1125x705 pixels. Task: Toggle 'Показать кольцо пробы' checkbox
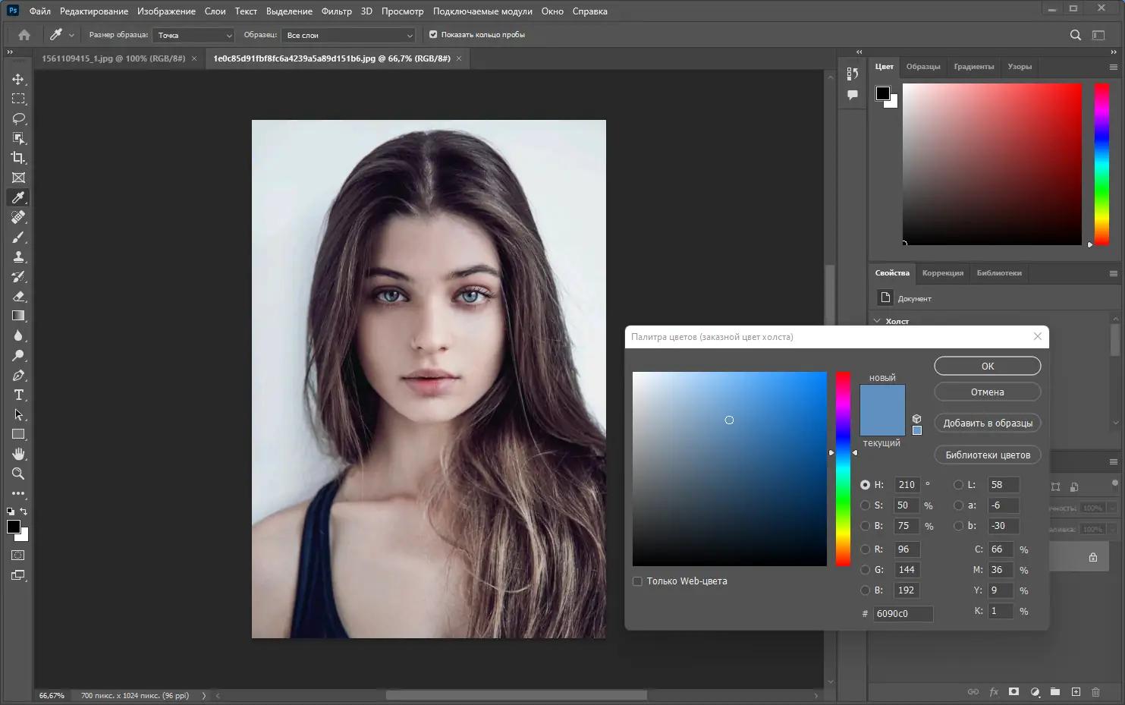[433, 35]
